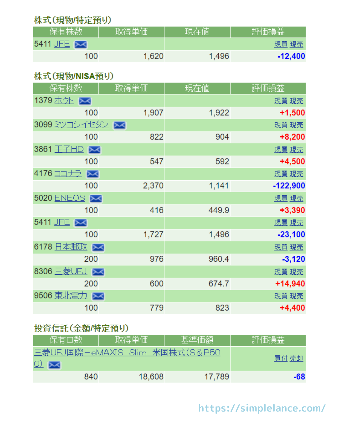This screenshot has height=424, width=339.
Task: Click 買付 for the eMAXIS Slim fund
Action: [281, 358]
